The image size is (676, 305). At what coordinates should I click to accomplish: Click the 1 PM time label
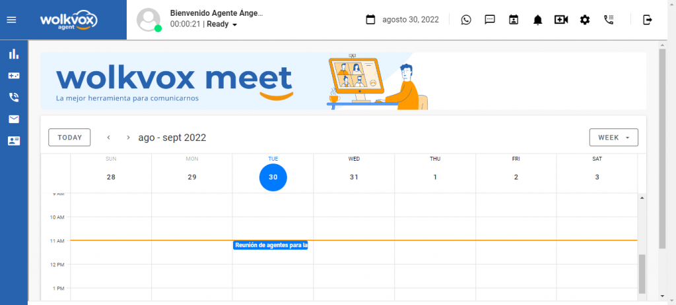pos(58,289)
